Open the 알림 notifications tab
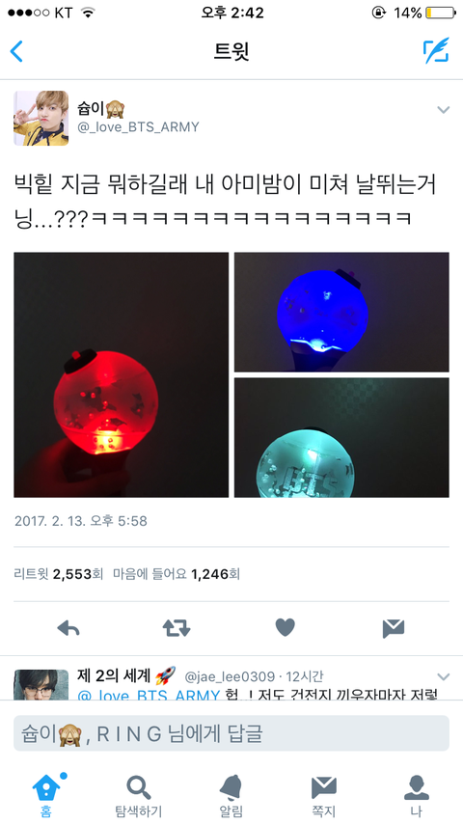The width and height of the screenshot is (463, 824). [231, 796]
